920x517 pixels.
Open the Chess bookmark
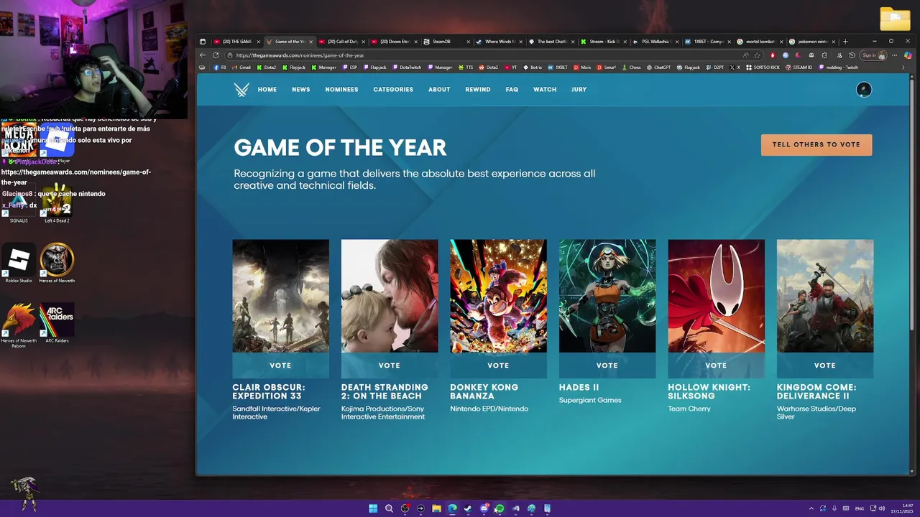click(x=631, y=67)
